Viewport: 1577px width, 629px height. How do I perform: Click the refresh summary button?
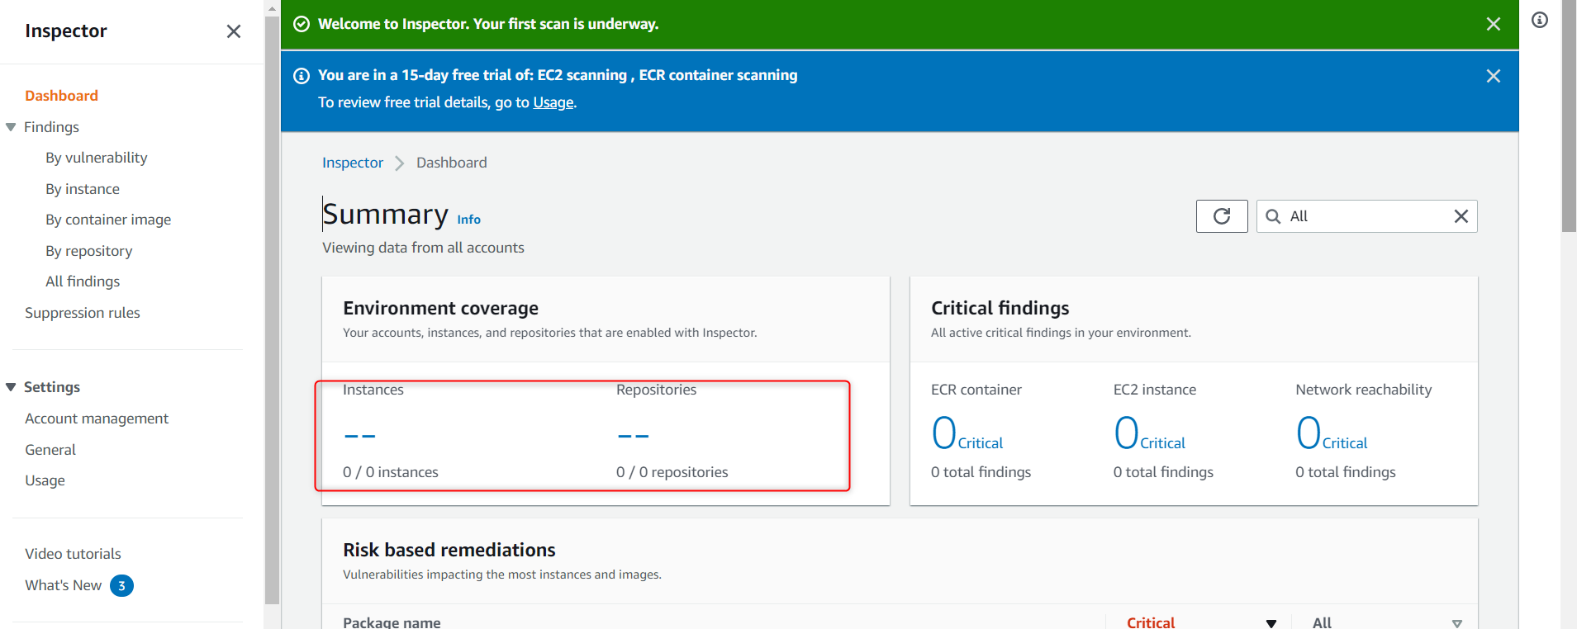1222,216
